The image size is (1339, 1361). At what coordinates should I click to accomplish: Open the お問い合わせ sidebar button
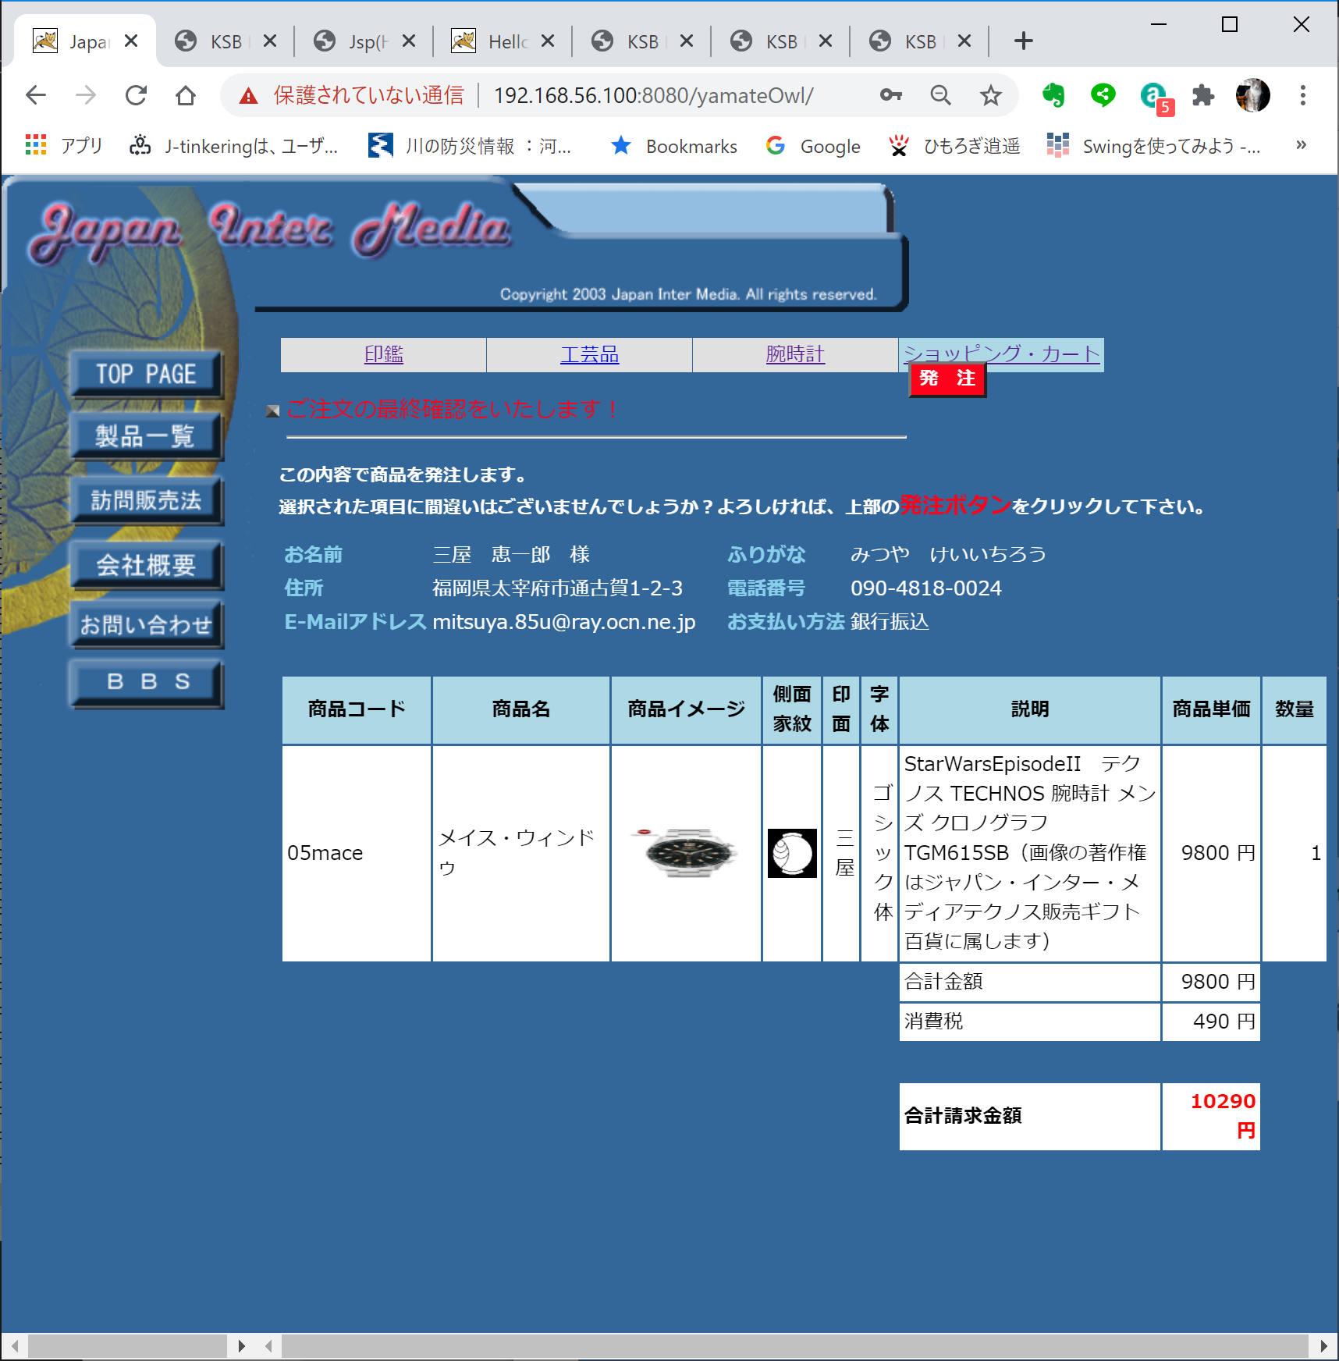(147, 624)
